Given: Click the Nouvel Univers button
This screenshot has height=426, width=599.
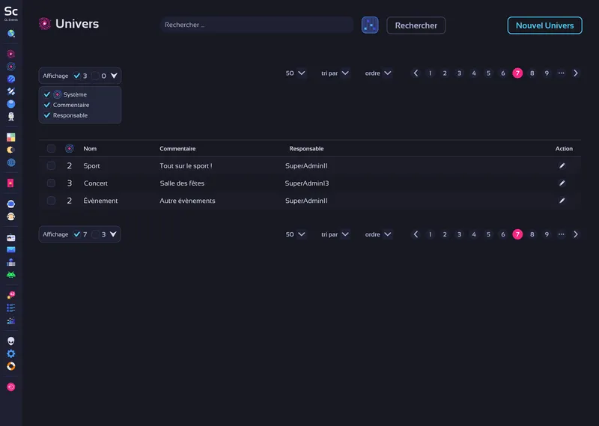Looking at the screenshot, I should (x=544, y=25).
